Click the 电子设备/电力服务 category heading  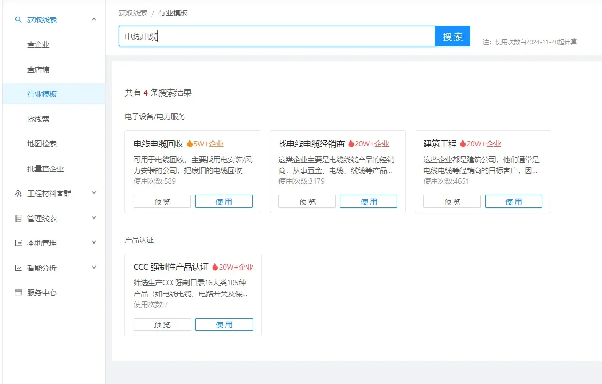click(155, 116)
